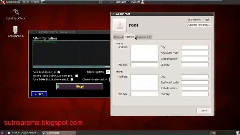
Task: Click Close in About root dialog
Action: click(x=204, y=111)
